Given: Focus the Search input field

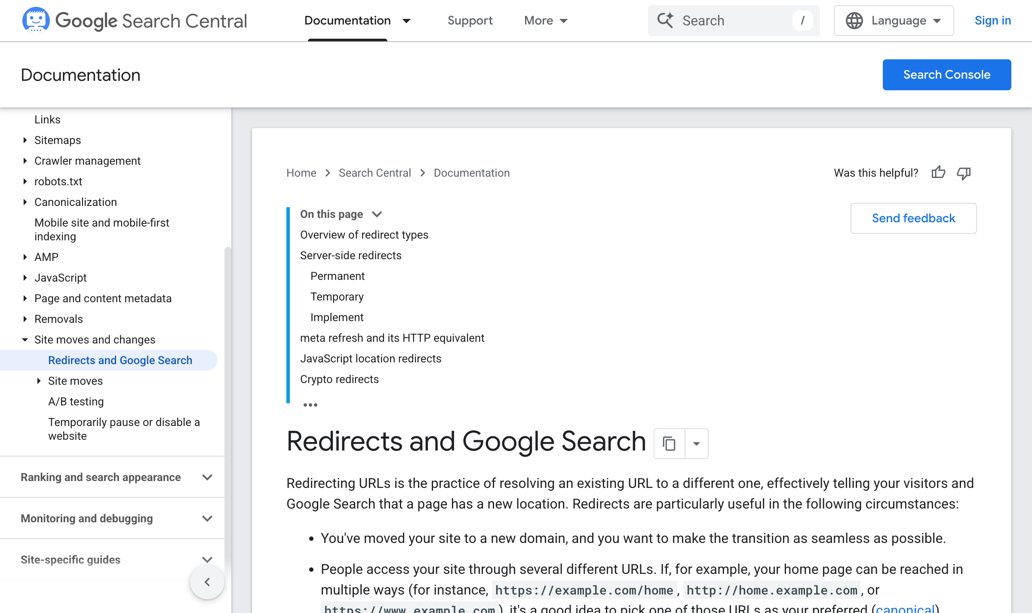Looking at the screenshot, I should (x=734, y=21).
